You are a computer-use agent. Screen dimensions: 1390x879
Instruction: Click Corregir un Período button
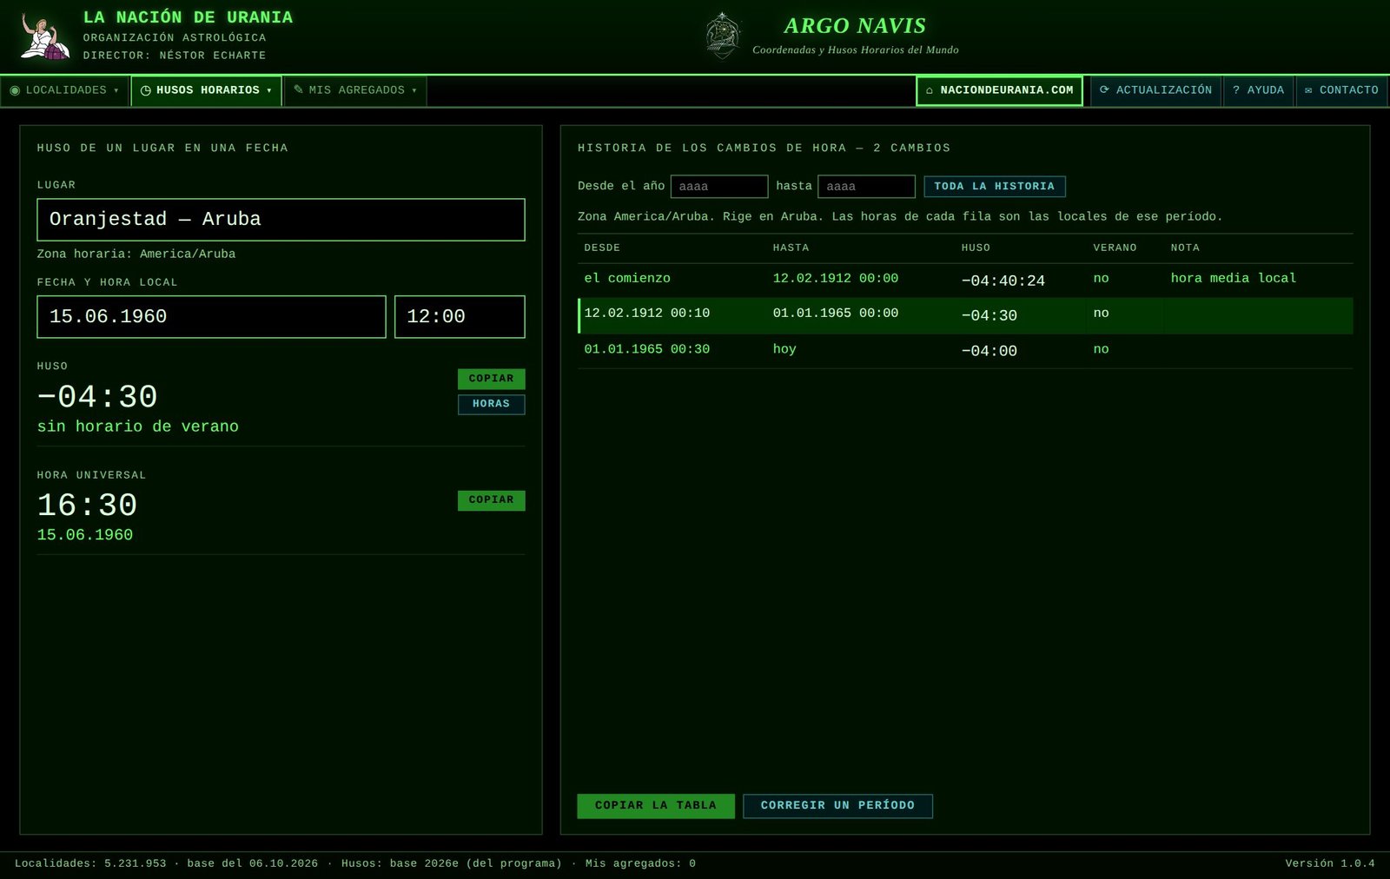(837, 806)
